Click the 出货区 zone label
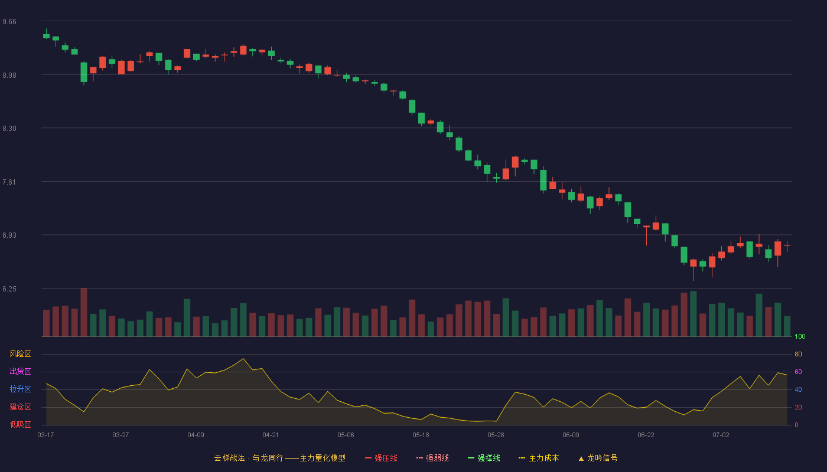Screen dimensions: 827x472 tap(21, 372)
